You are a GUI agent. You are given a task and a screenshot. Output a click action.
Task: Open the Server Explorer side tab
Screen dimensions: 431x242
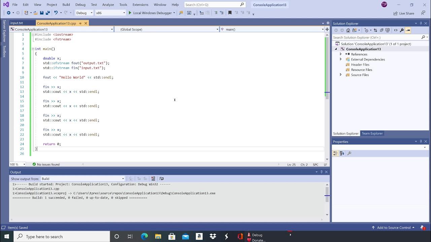(4, 31)
